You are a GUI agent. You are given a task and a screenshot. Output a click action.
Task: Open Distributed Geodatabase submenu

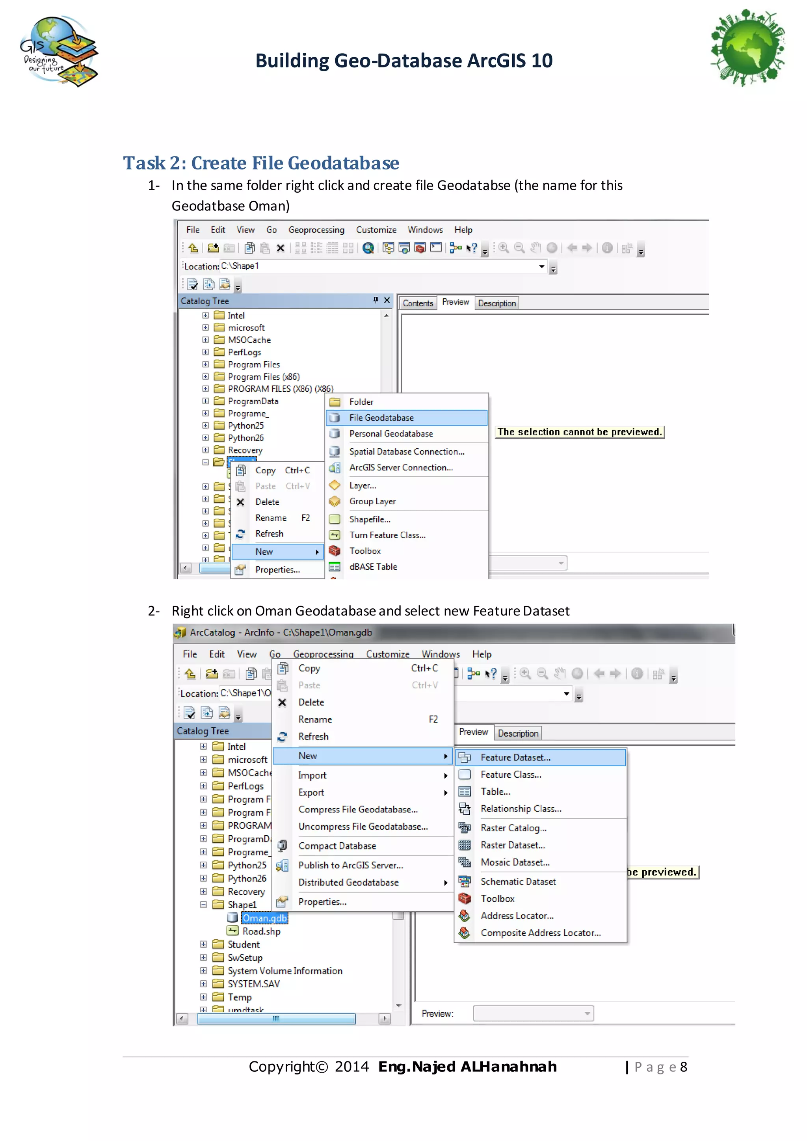(364, 883)
